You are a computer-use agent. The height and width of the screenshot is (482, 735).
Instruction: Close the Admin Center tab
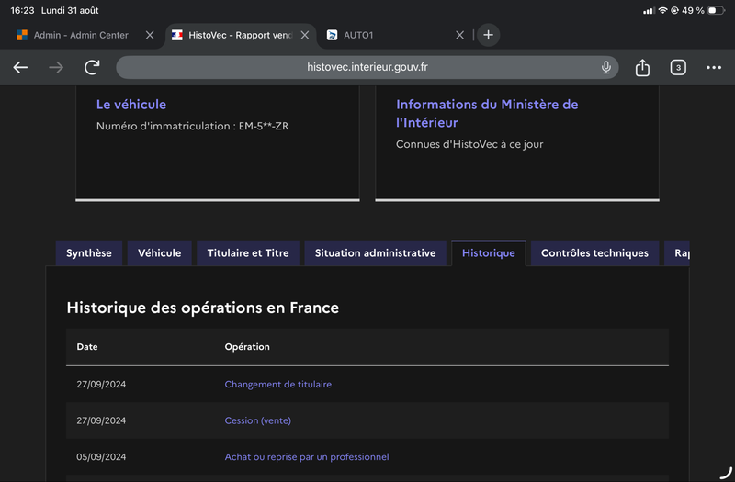pyautogui.click(x=150, y=35)
